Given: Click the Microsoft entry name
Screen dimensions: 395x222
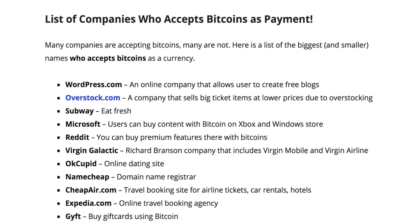Looking at the screenshot, I should (83, 124).
